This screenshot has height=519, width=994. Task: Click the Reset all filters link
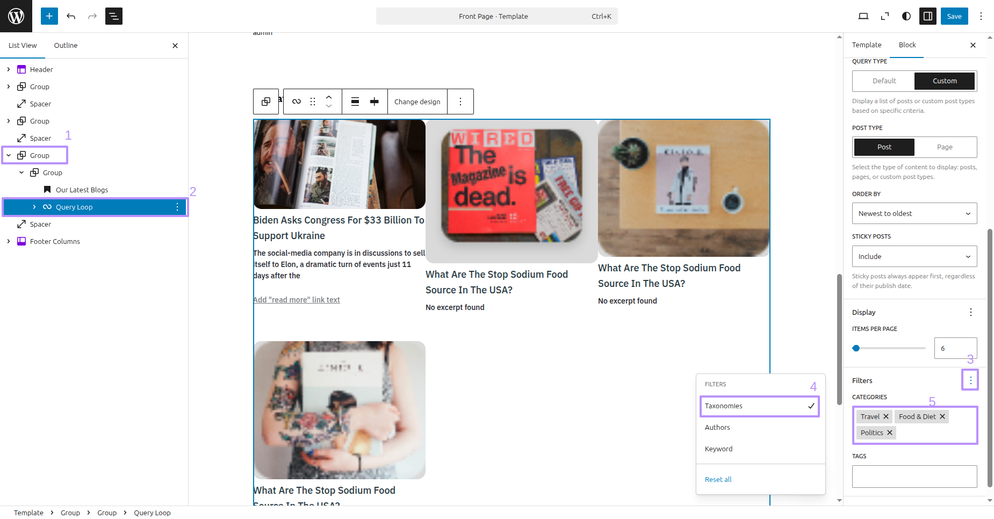(718, 480)
